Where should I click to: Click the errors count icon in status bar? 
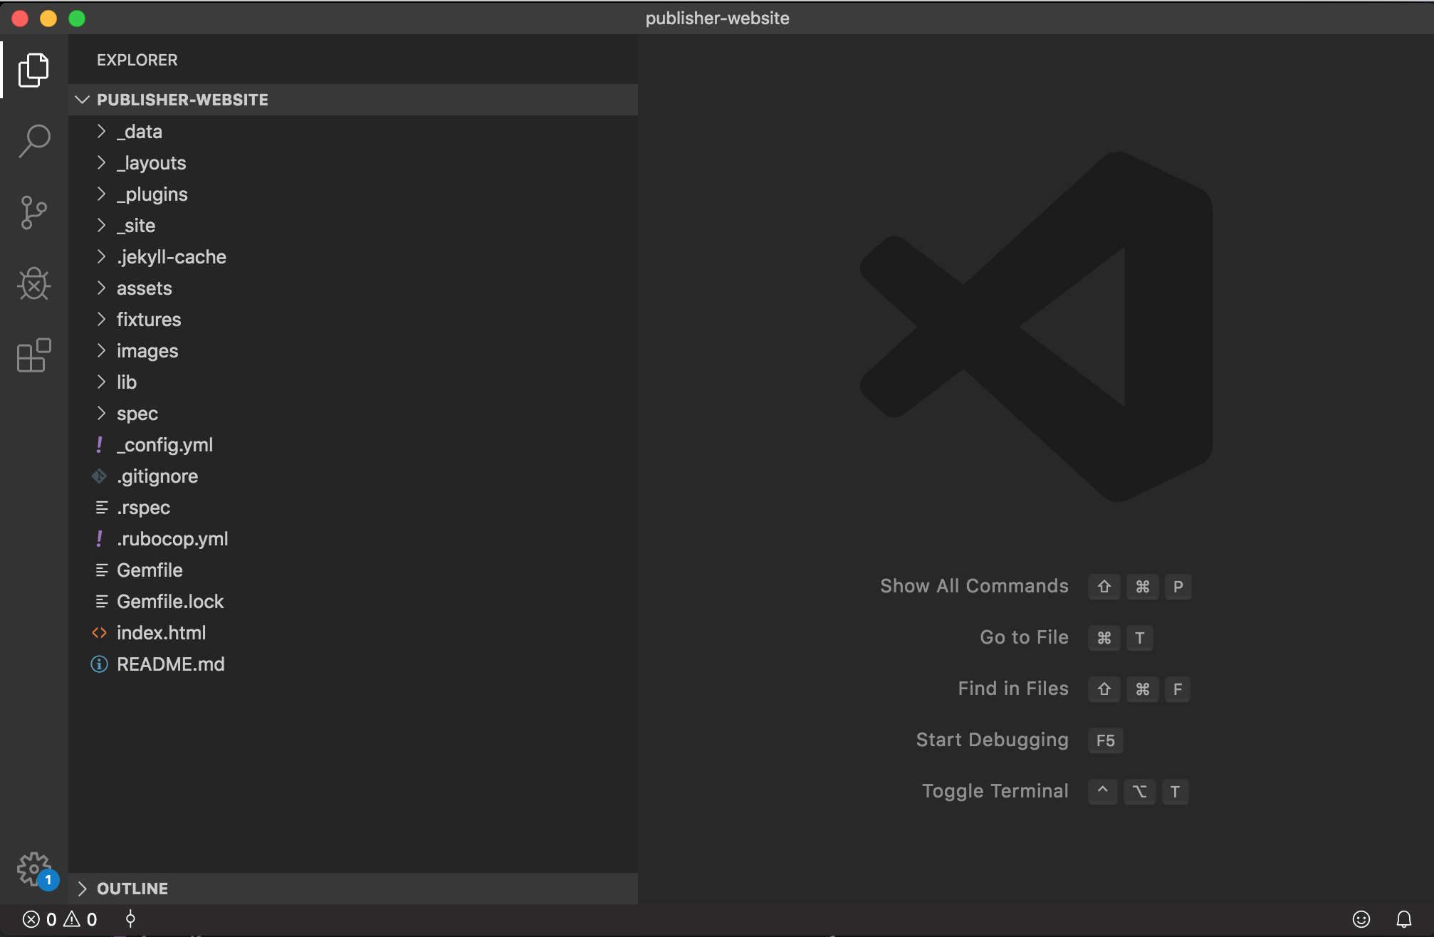31,919
